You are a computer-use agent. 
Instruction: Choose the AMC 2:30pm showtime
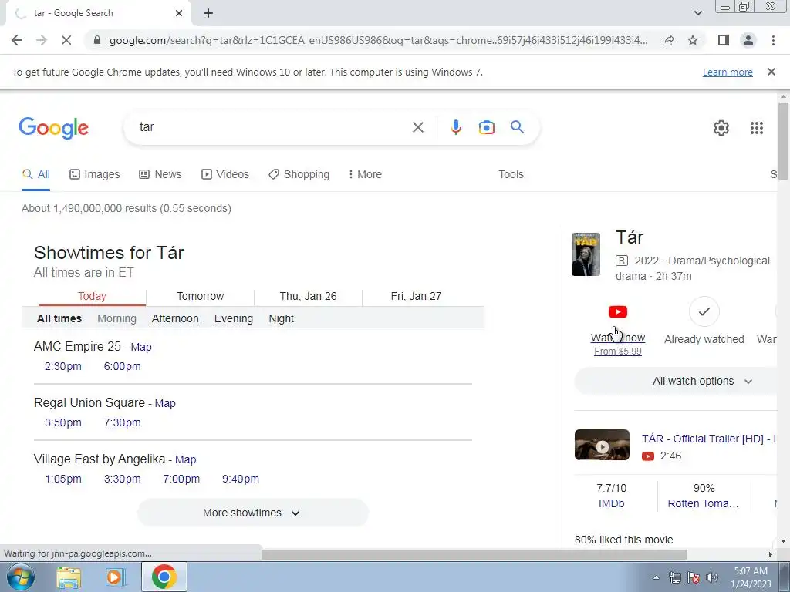[63, 366]
